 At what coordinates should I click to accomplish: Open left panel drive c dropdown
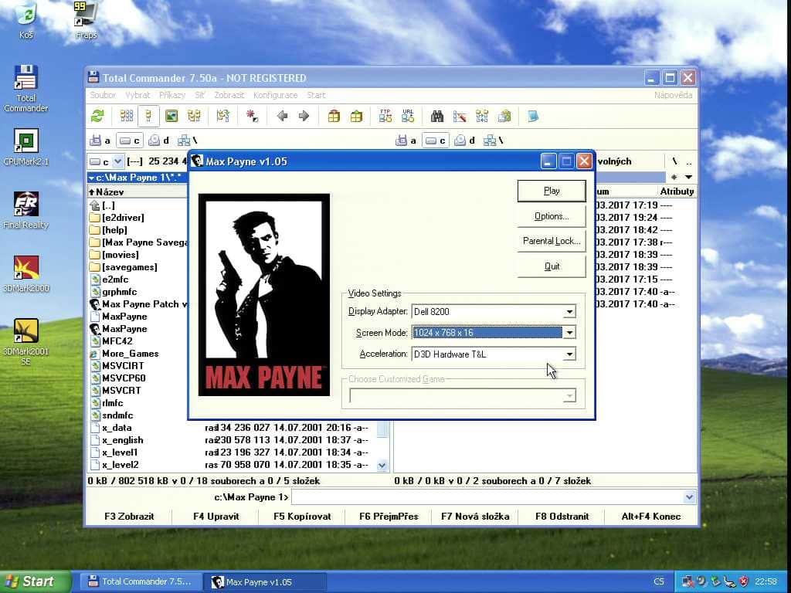(117, 161)
